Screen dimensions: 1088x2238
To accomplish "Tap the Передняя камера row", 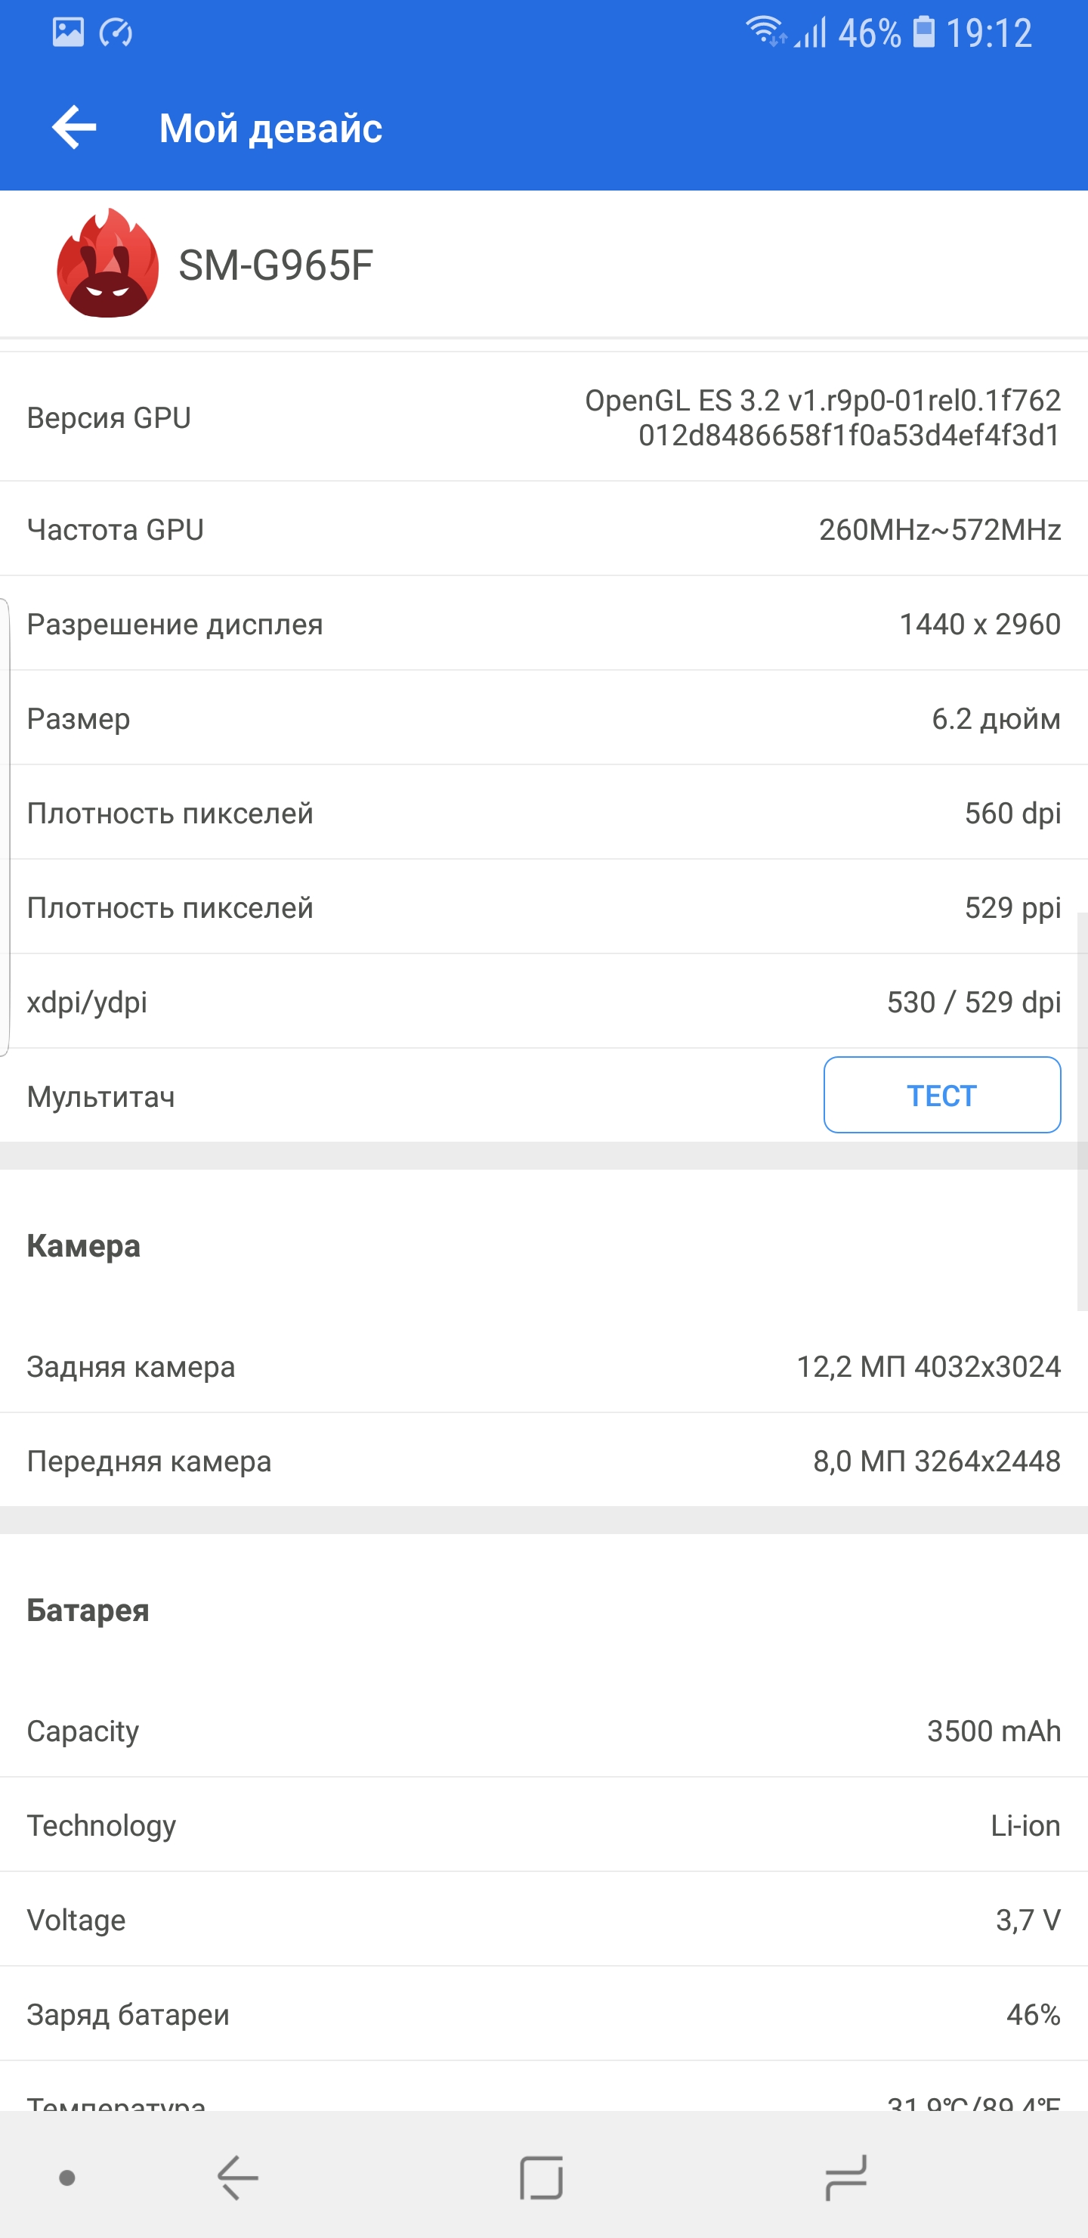I will point(543,1462).
